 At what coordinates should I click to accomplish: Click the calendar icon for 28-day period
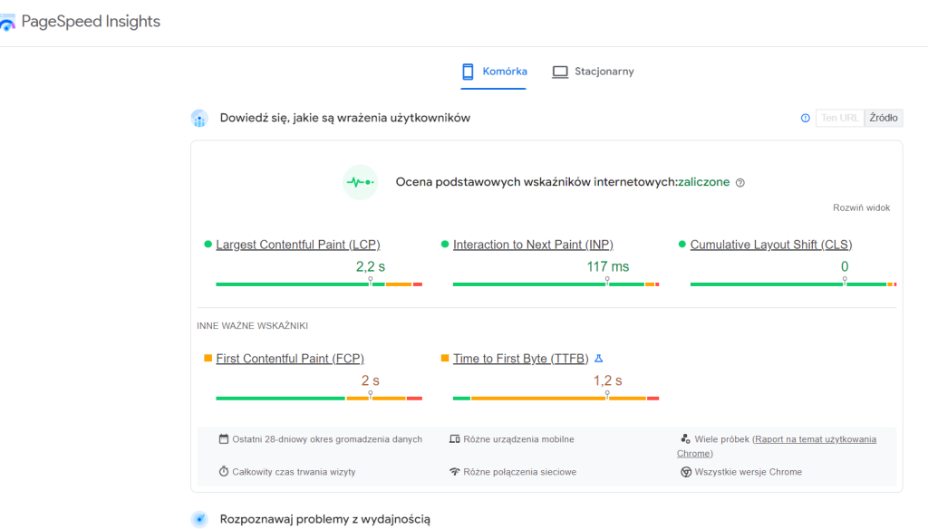coord(224,439)
